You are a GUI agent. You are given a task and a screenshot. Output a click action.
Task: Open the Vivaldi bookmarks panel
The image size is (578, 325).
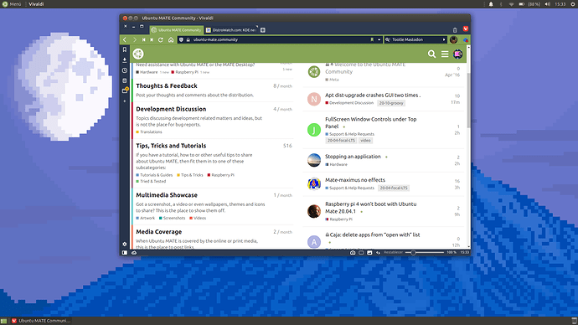pyautogui.click(x=125, y=49)
